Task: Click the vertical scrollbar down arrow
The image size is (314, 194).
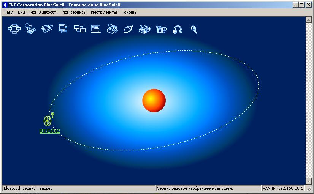Action: coord(309,181)
